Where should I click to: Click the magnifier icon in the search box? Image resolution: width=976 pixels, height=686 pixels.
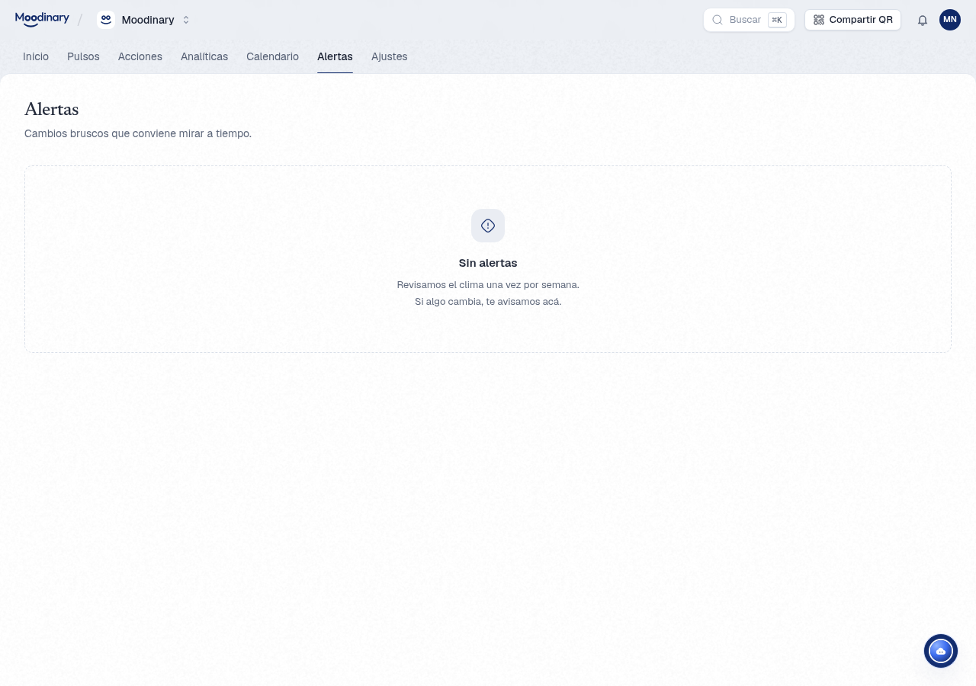[x=717, y=20]
